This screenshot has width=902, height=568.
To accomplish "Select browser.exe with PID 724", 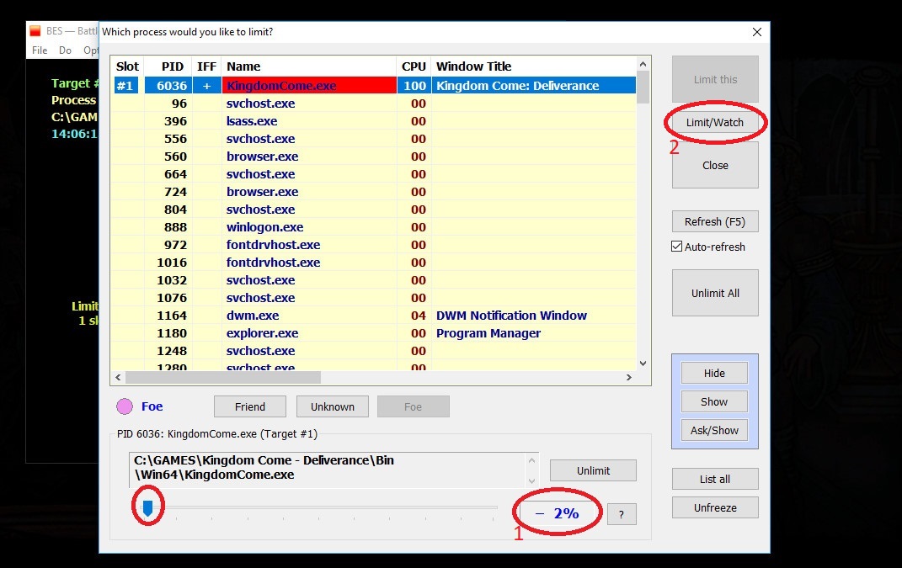I will pyautogui.click(x=374, y=192).
